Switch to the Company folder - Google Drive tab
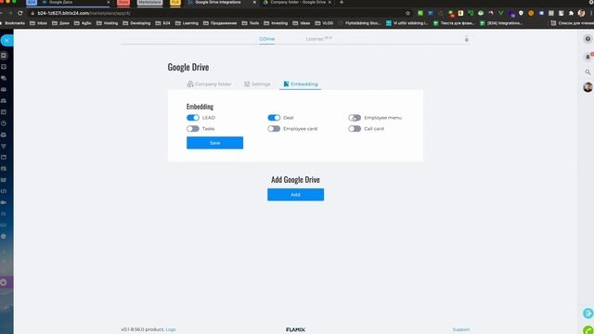Screen dimensions: 594x334 297,2
